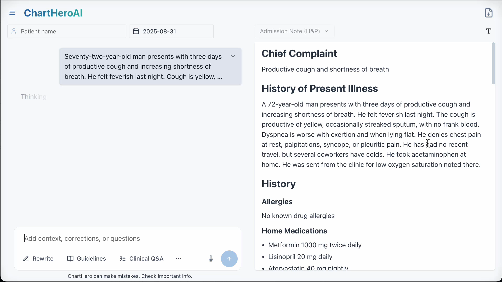Select the Clinical Q&A option

[141, 259]
